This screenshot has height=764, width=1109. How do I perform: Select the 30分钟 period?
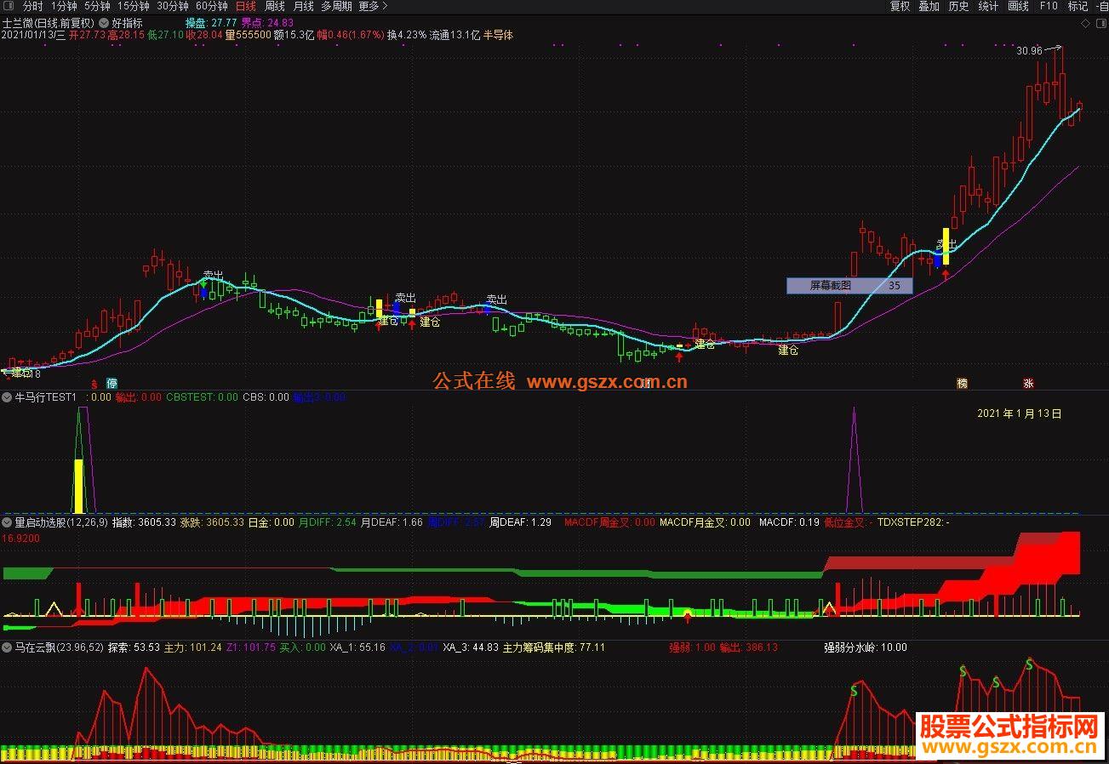point(173,6)
